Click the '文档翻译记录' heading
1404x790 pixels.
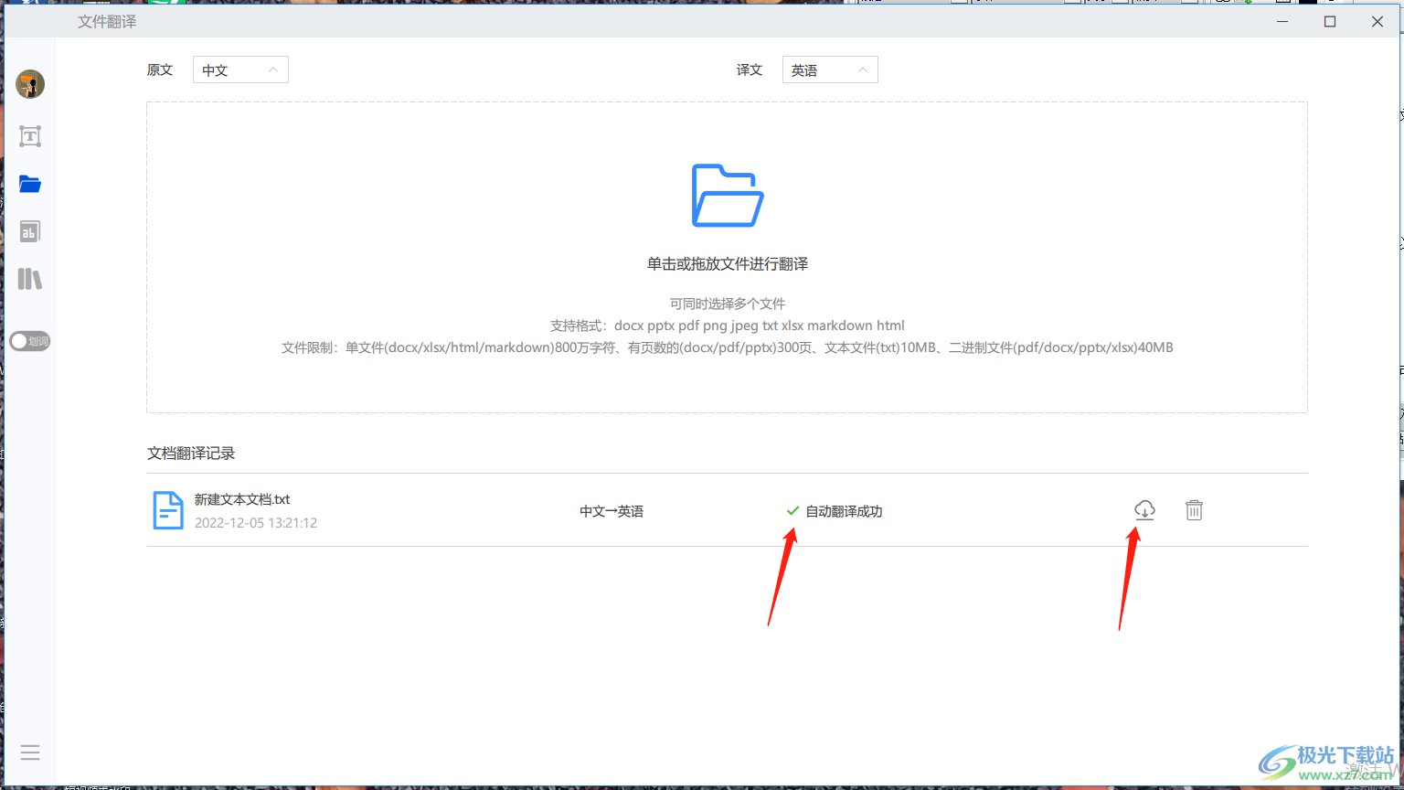tap(191, 454)
